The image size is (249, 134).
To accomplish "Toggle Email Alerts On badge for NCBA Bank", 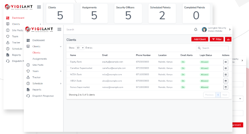I will coord(183,75).
